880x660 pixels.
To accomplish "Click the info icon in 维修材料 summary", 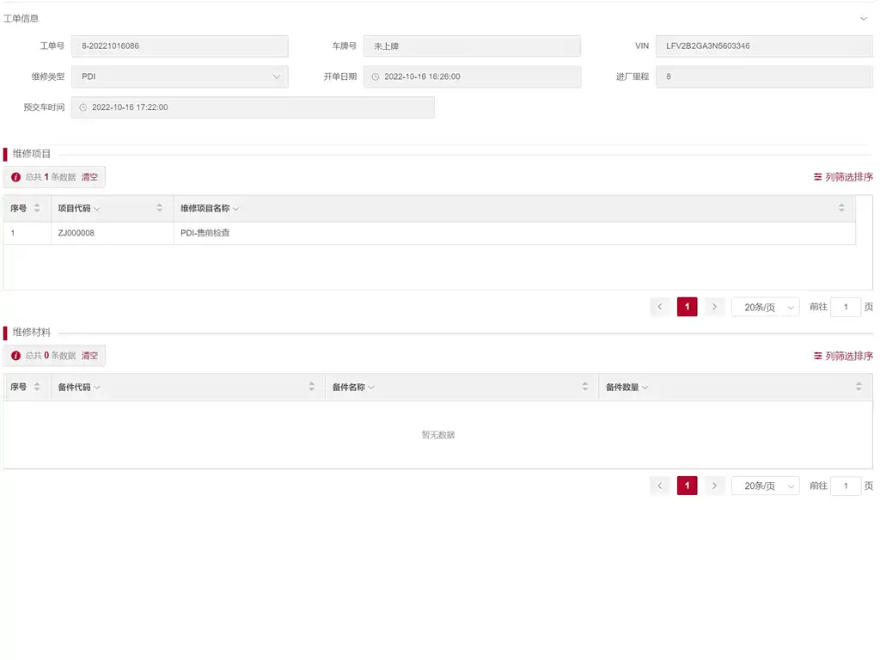I will point(15,355).
